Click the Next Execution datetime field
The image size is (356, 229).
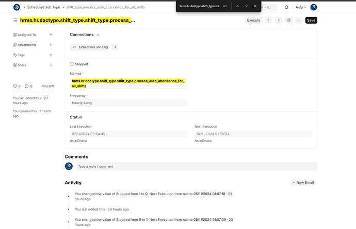(x=253, y=134)
